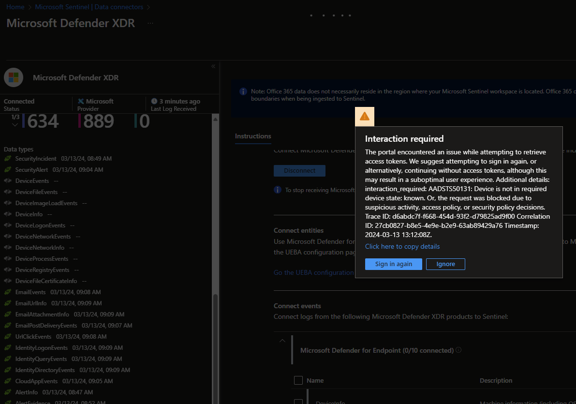Click the 889 count value
The image size is (576, 404).
pos(99,121)
